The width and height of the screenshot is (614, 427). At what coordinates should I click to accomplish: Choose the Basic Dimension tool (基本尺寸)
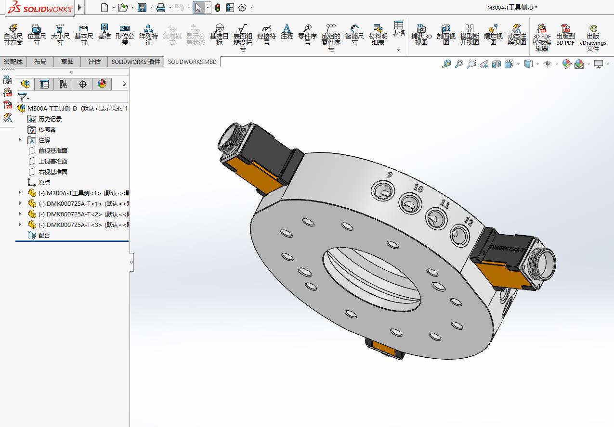84,35
